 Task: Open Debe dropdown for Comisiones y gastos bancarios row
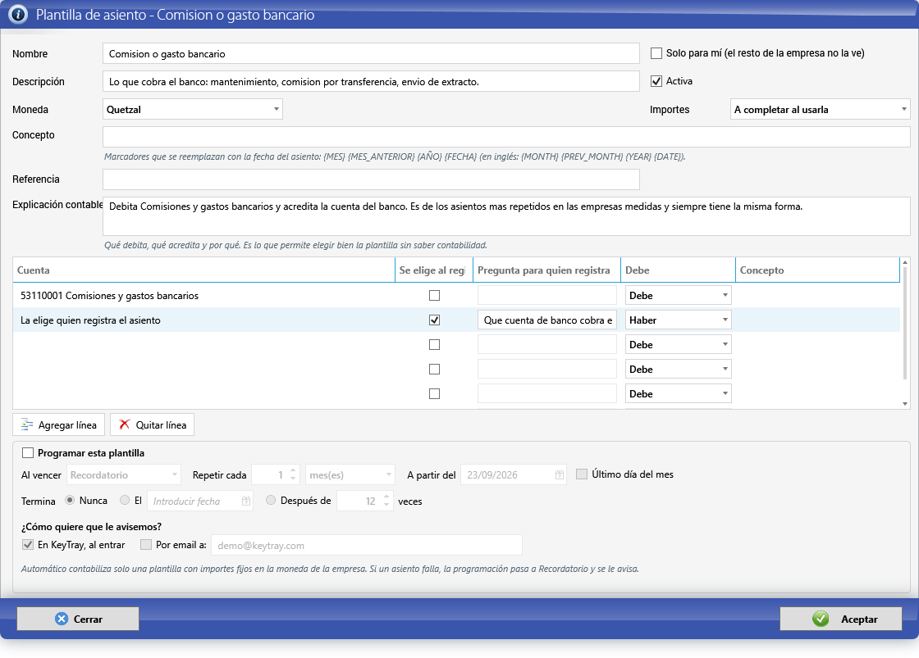[x=678, y=296]
